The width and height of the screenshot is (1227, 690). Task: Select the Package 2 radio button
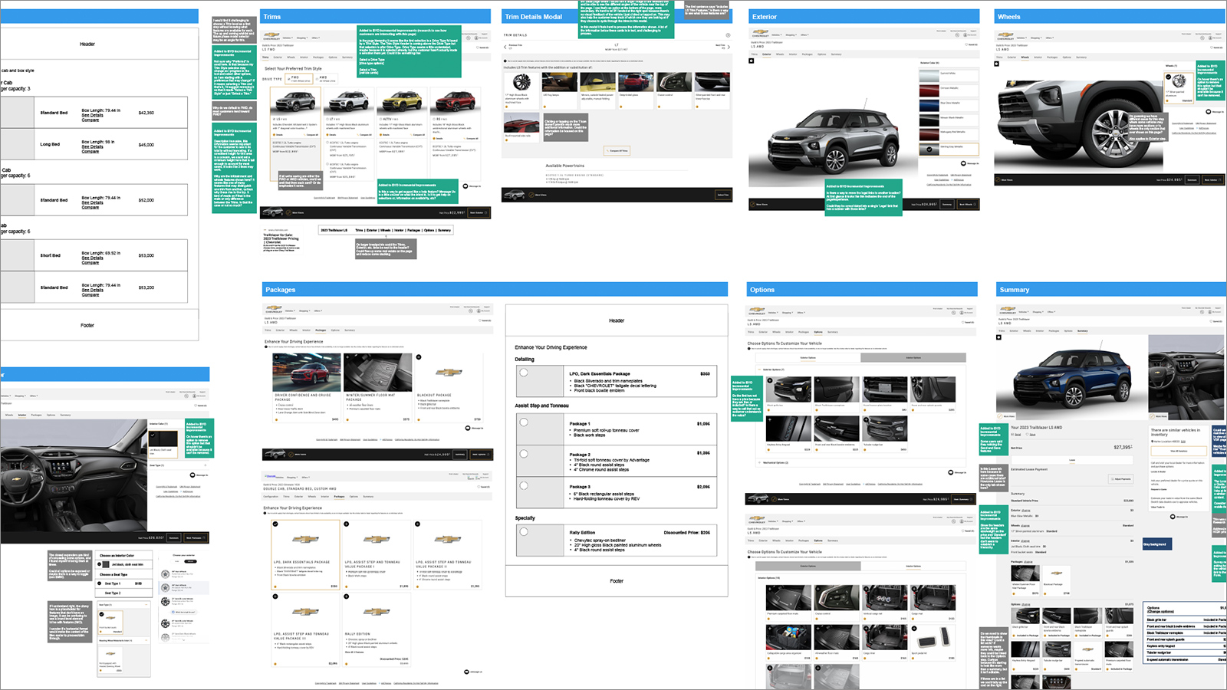click(x=524, y=453)
